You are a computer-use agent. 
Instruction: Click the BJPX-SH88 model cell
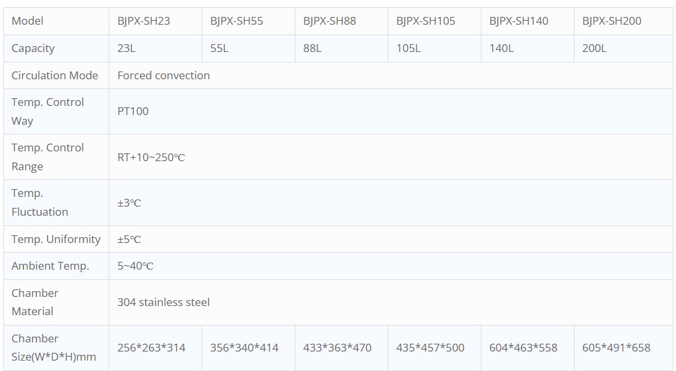point(329,21)
